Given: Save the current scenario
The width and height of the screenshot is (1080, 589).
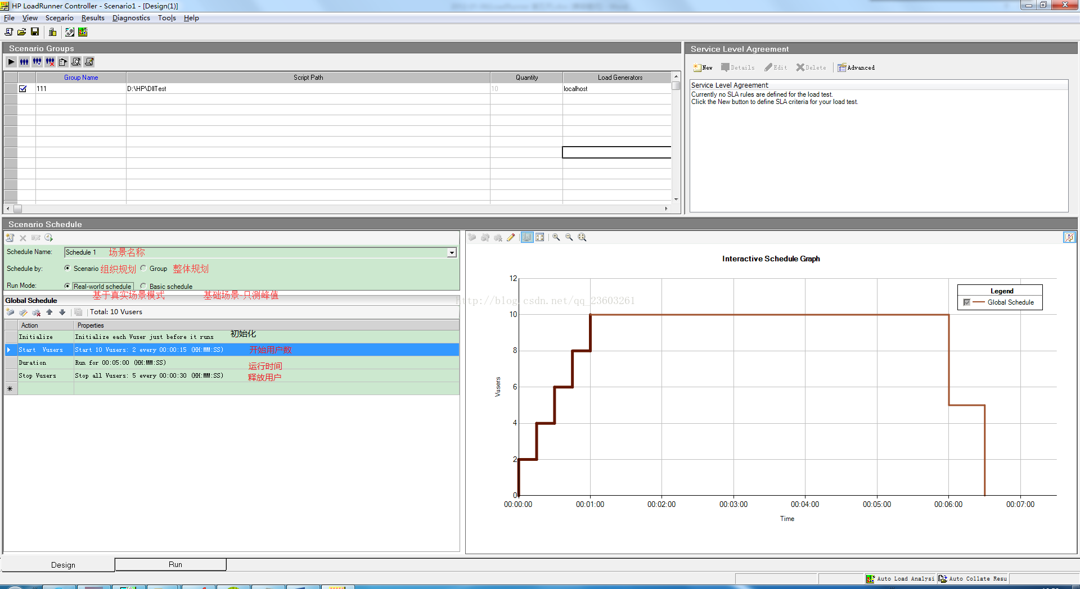Looking at the screenshot, I should tap(35, 32).
